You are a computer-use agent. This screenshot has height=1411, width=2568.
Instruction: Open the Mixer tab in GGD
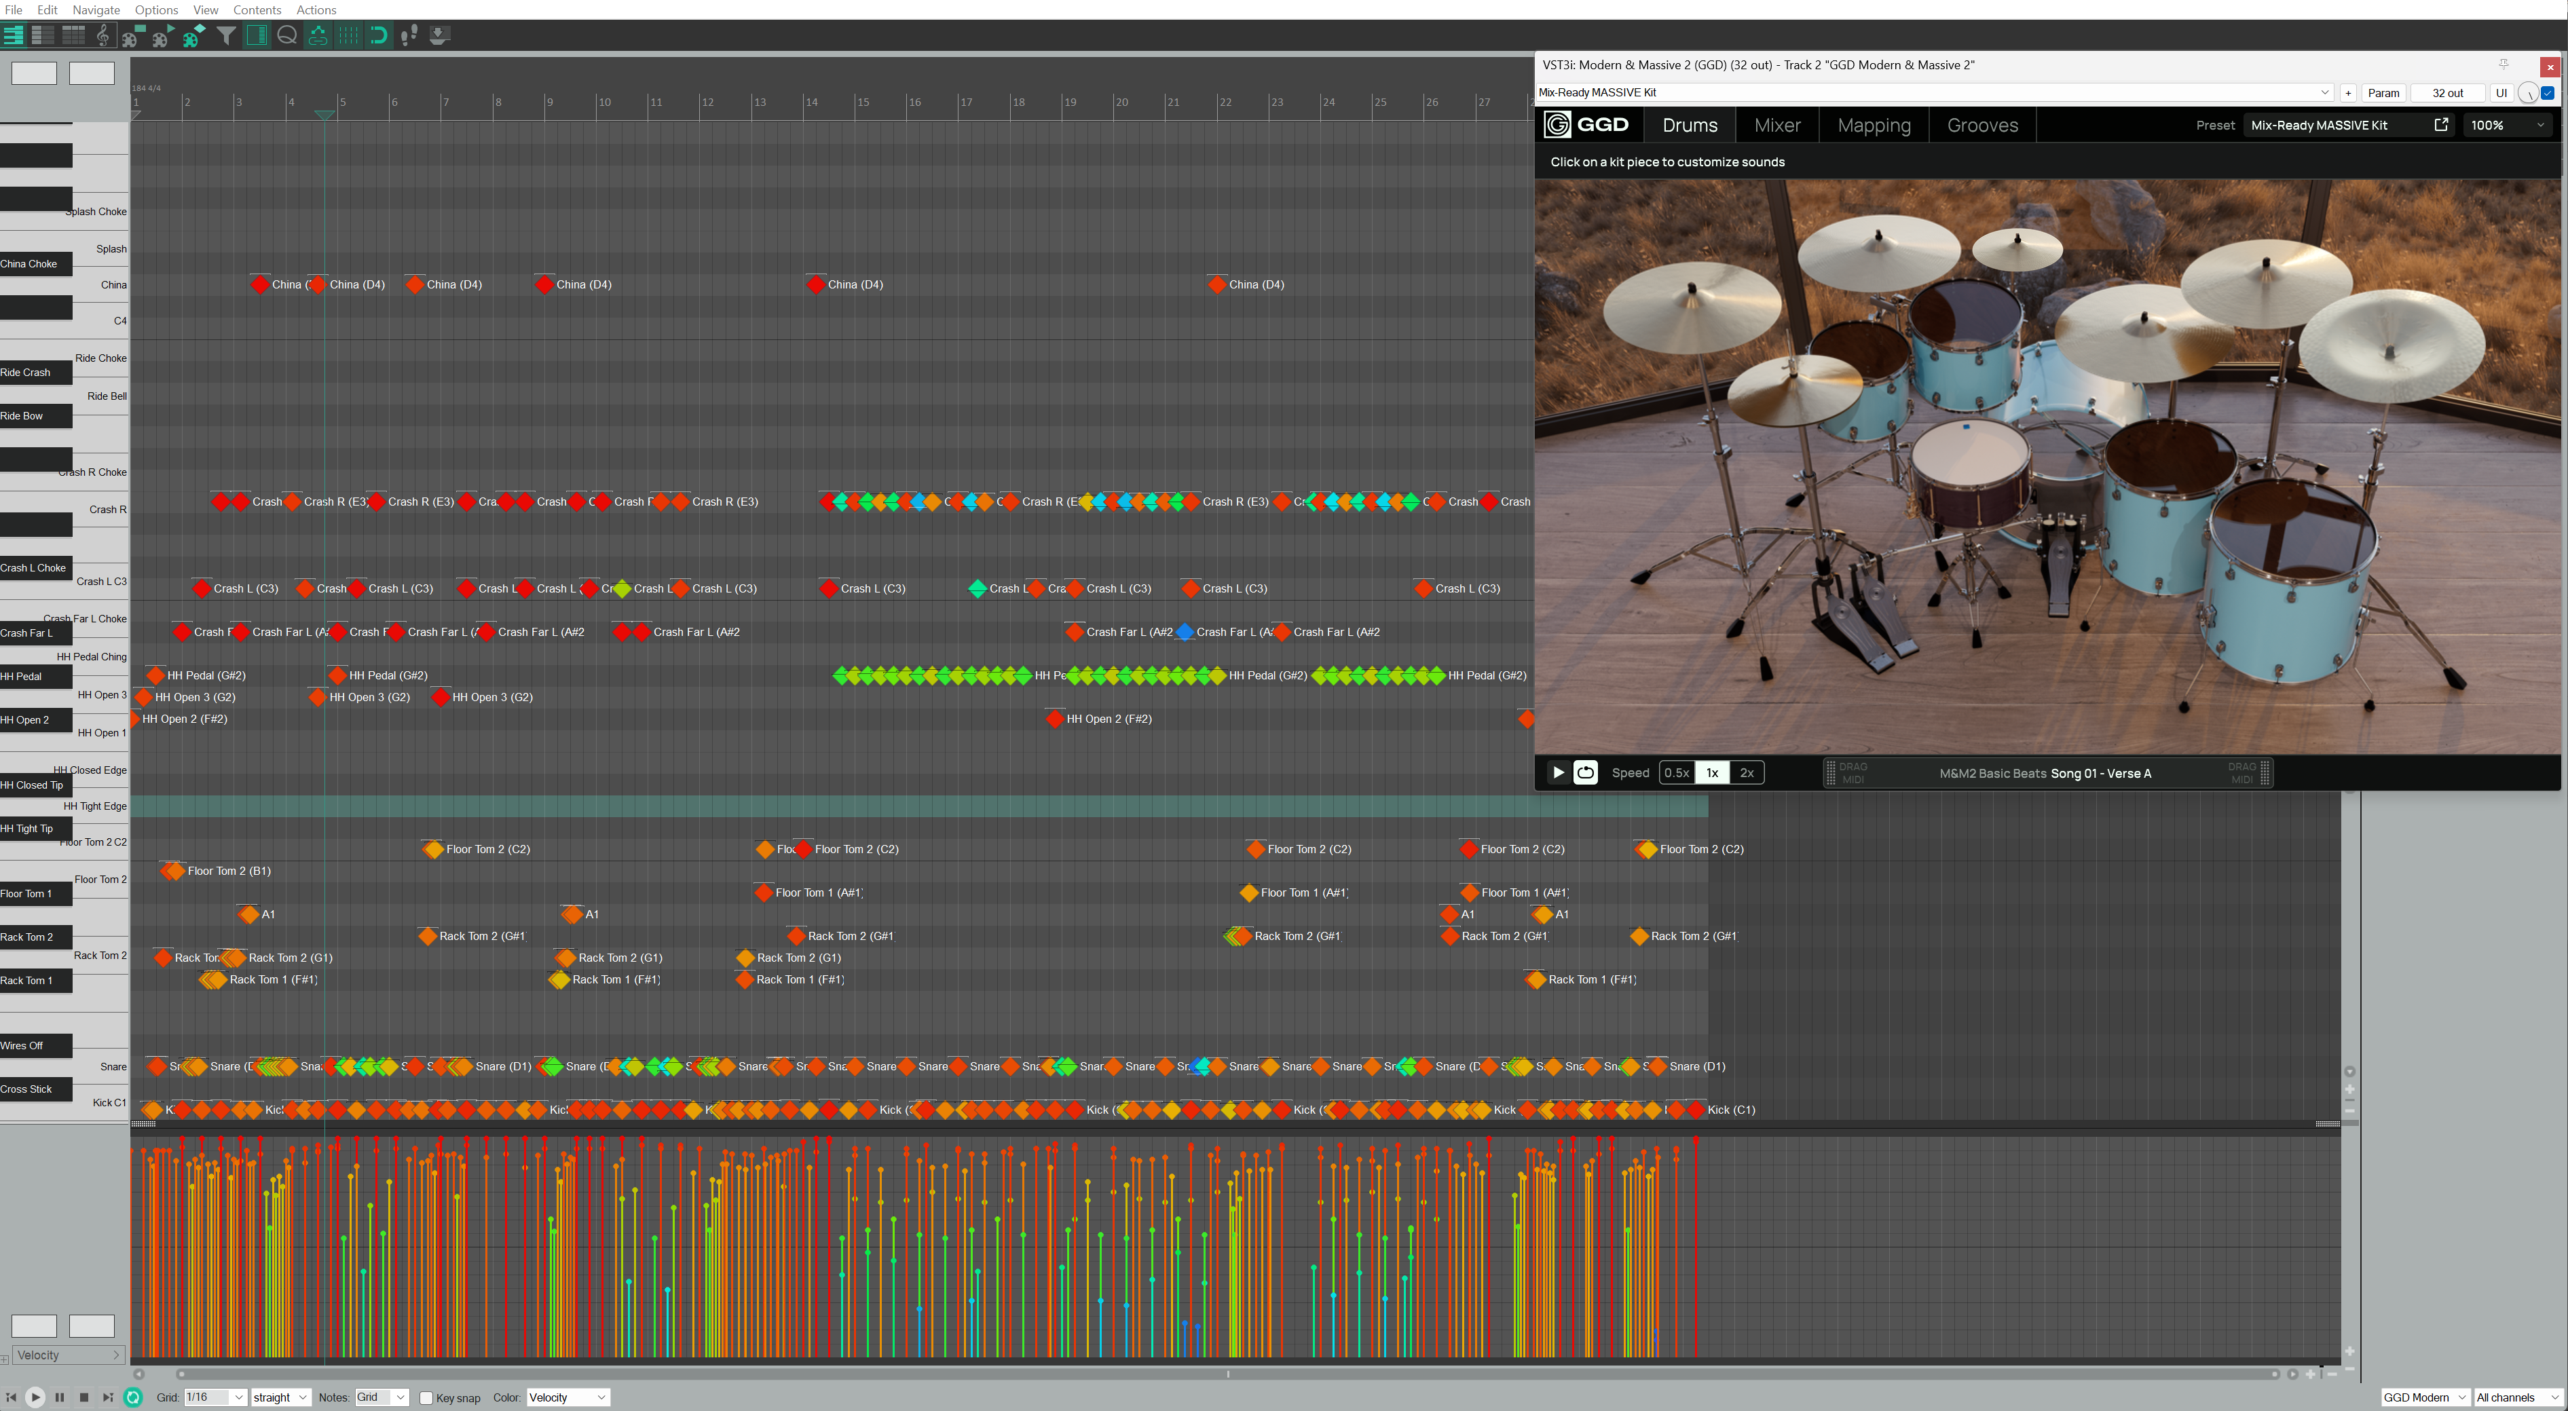[1776, 126]
